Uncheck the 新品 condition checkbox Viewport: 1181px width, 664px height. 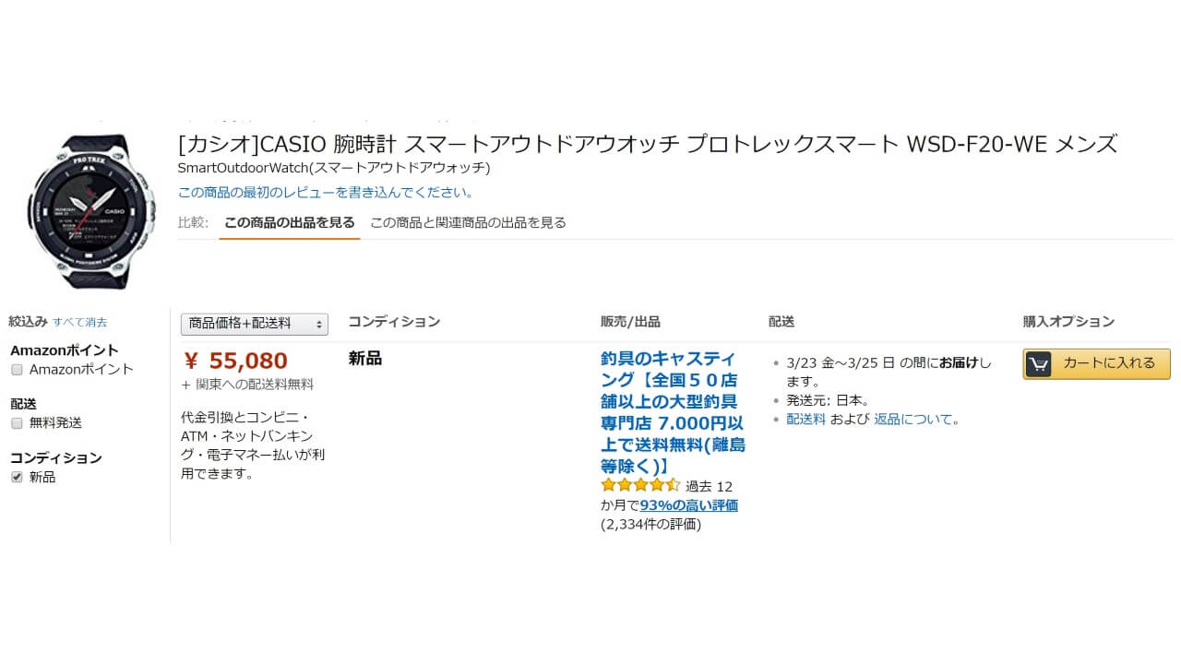(17, 477)
